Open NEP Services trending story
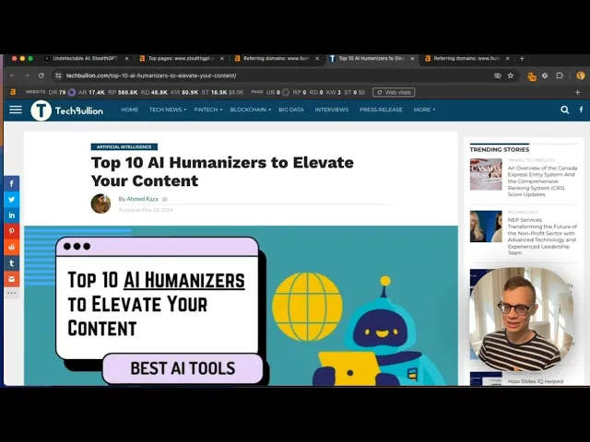 point(542,236)
